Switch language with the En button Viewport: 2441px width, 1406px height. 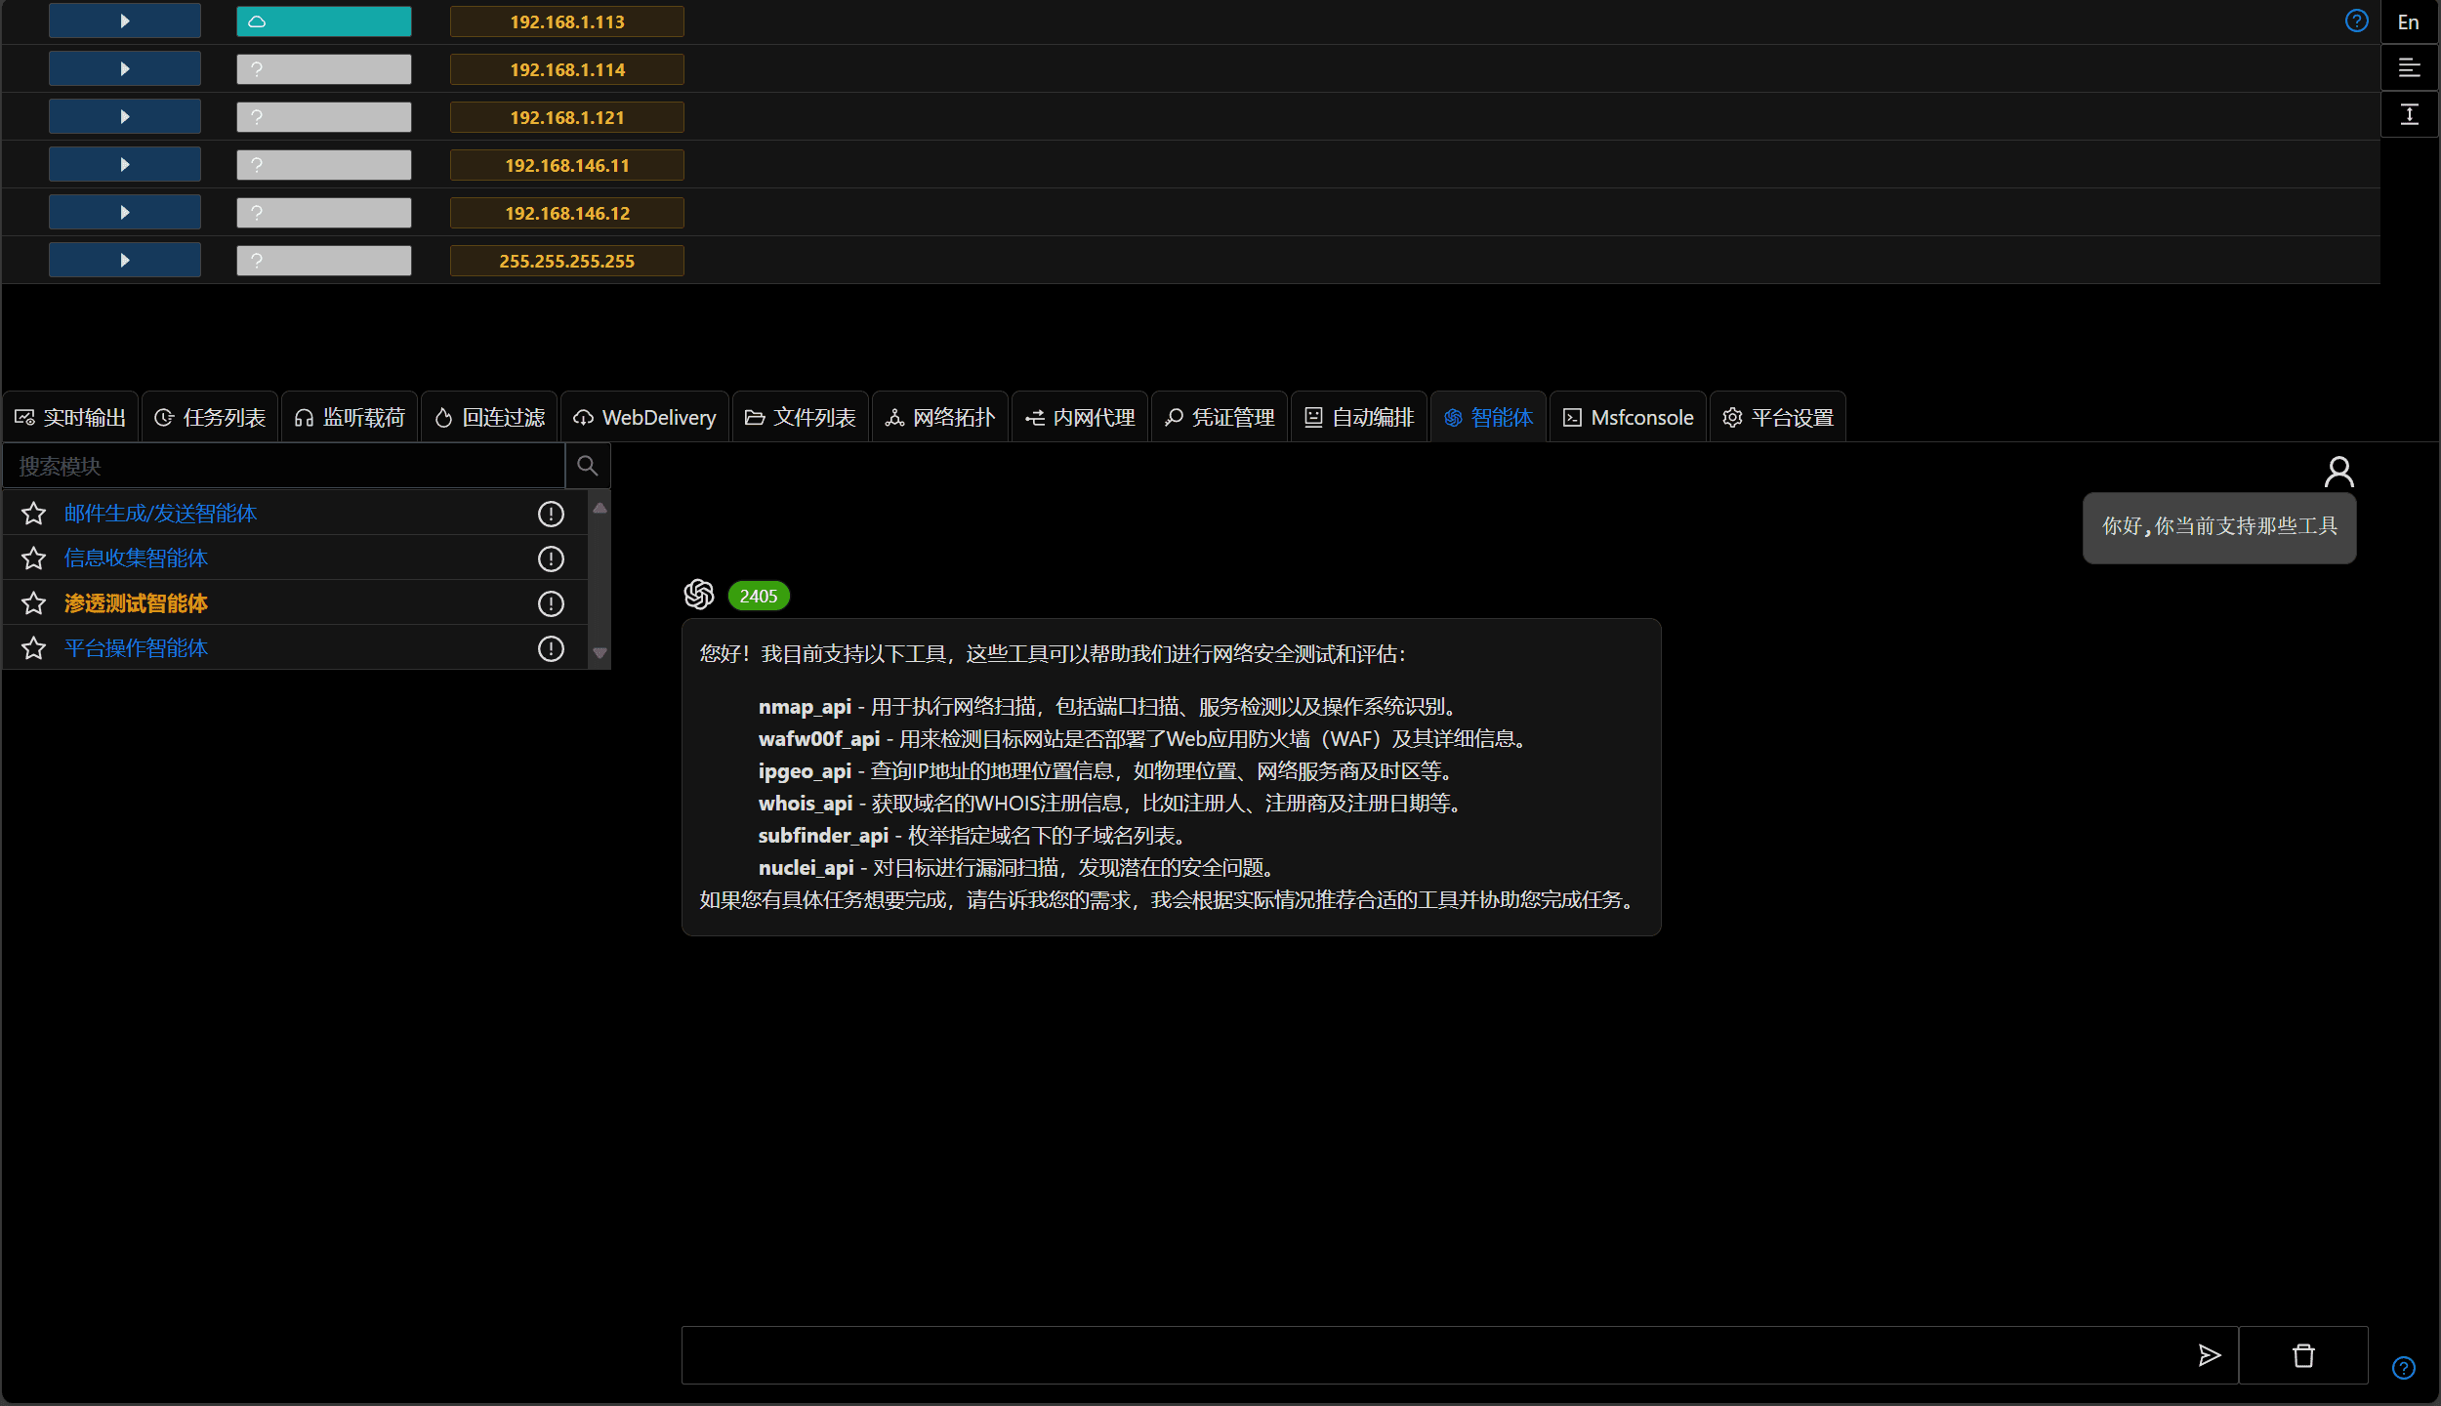pos(2409,22)
